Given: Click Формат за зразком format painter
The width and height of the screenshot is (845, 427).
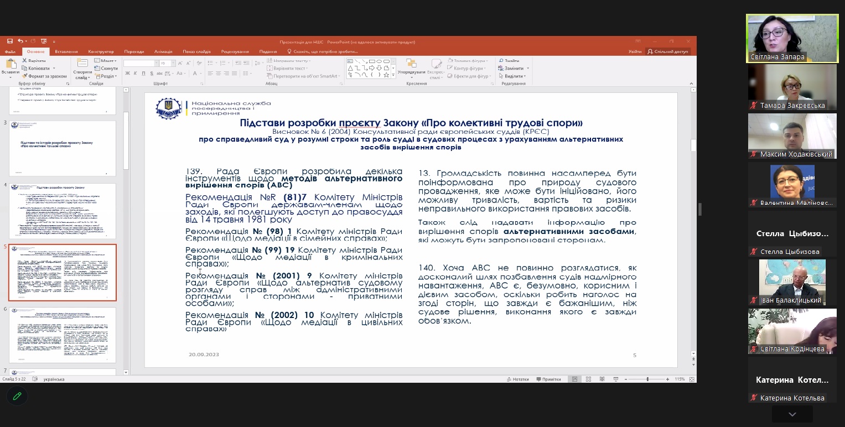Looking at the screenshot, I should click(x=44, y=76).
